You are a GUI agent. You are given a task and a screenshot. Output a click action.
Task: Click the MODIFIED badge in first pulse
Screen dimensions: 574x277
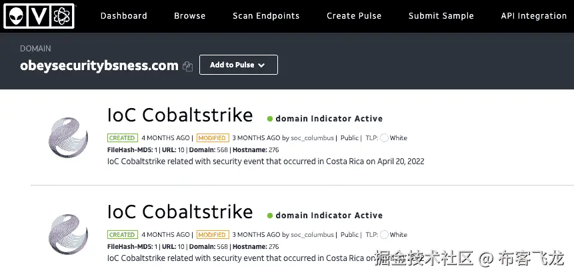pos(213,138)
